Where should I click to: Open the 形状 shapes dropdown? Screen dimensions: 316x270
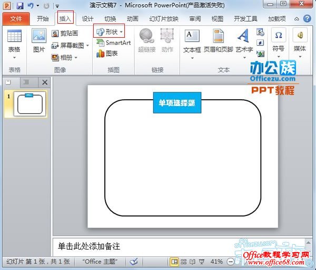pos(110,32)
